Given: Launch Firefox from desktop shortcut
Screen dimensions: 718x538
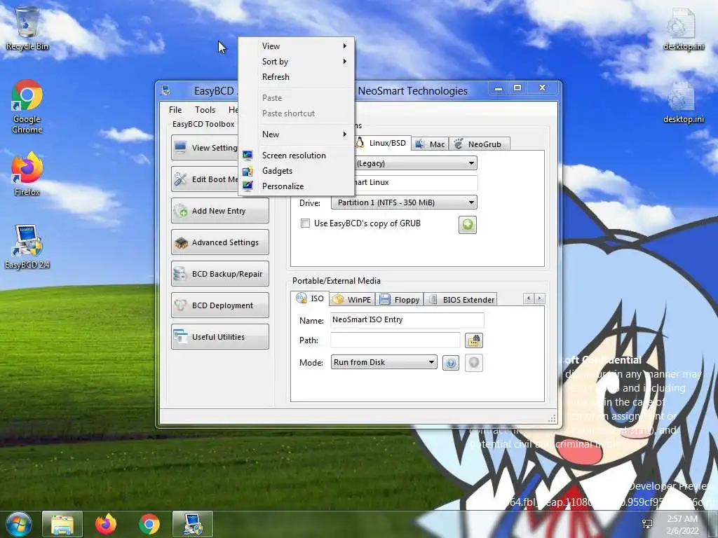Looking at the screenshot, I should (x=27, y=174).
